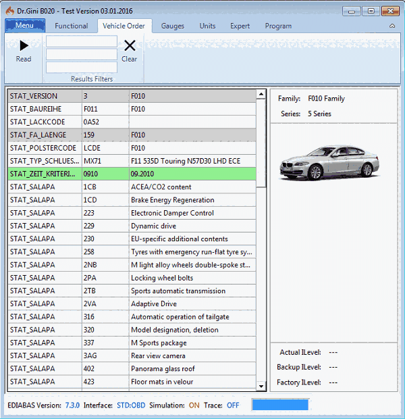405x419 pixels.
Task: Select the Rear view camera row
Action: tap(158, 356)
